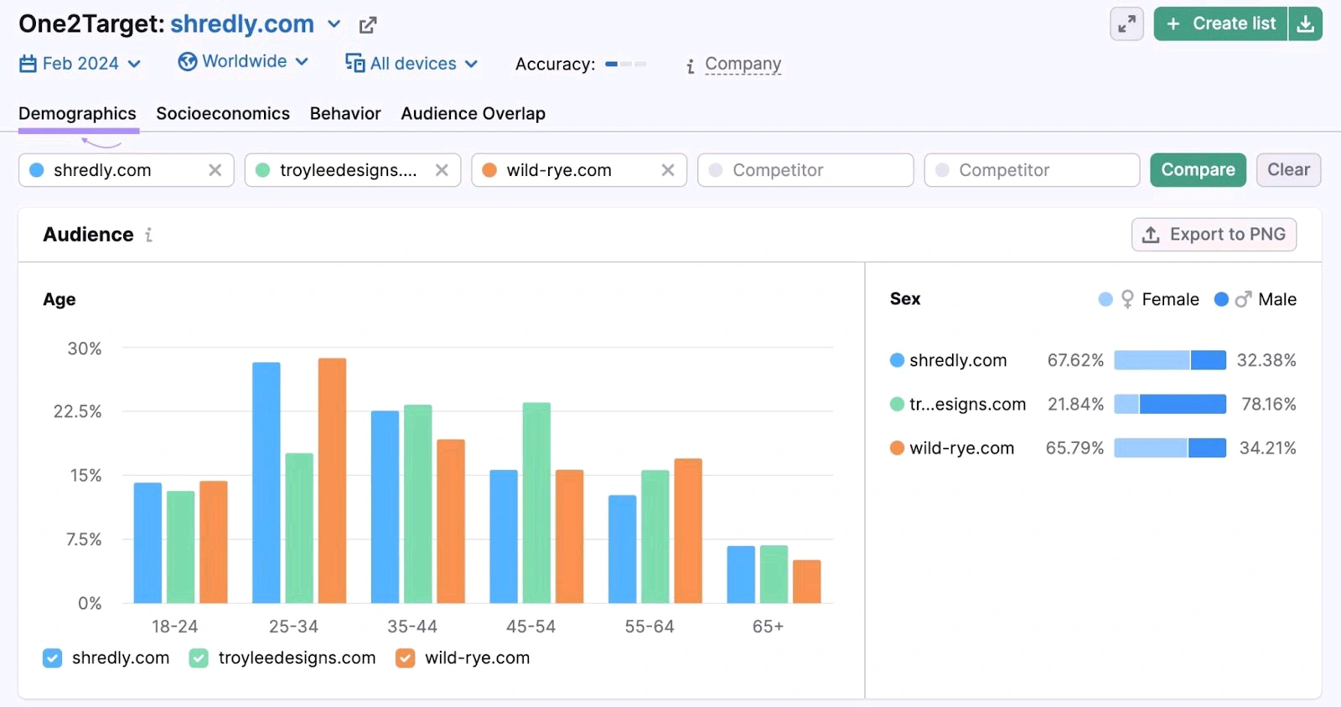Screen dimensions: 1341x707
Task: Show the Audience info tooltip icon
Action: pos(148,235)
